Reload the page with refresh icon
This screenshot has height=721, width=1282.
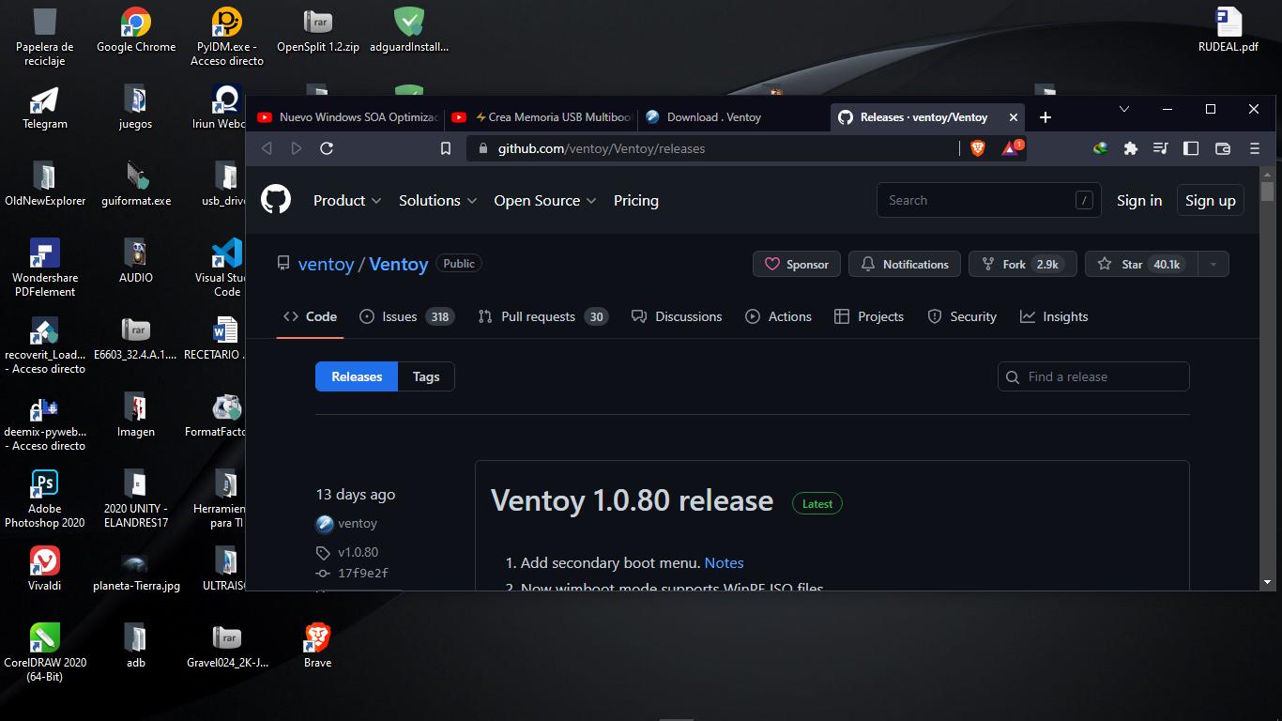327,148
